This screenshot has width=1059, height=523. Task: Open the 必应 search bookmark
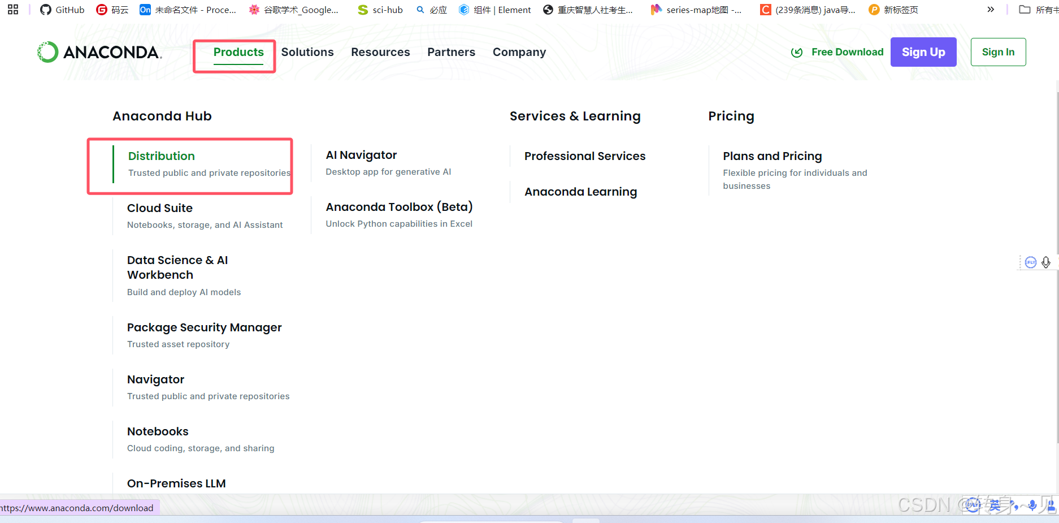pyautogui.click(x=431, y=10)
